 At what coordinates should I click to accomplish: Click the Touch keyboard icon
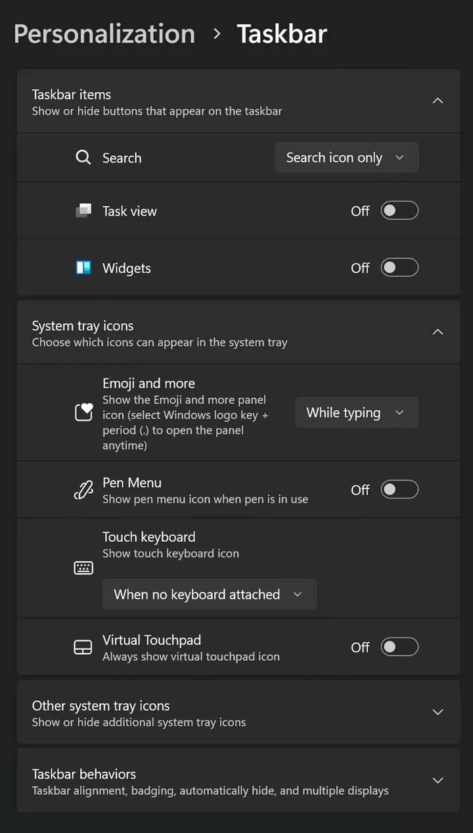(83, 567)
